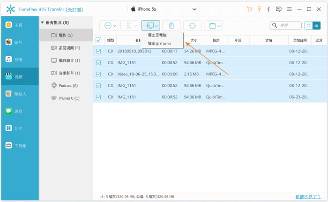
Task: Select the 20180510_095812 file name
Action: (x=134, y=51)
